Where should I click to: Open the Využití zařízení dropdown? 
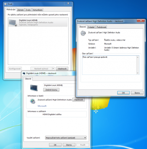click(x=66, y=138)
